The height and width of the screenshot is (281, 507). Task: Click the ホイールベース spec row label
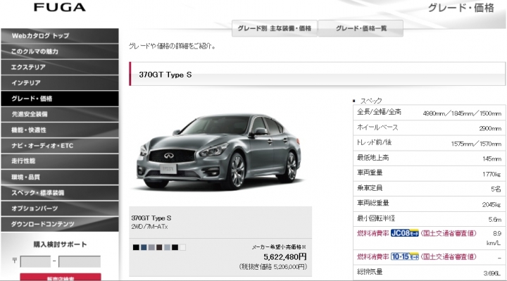(x=377, y=127)
